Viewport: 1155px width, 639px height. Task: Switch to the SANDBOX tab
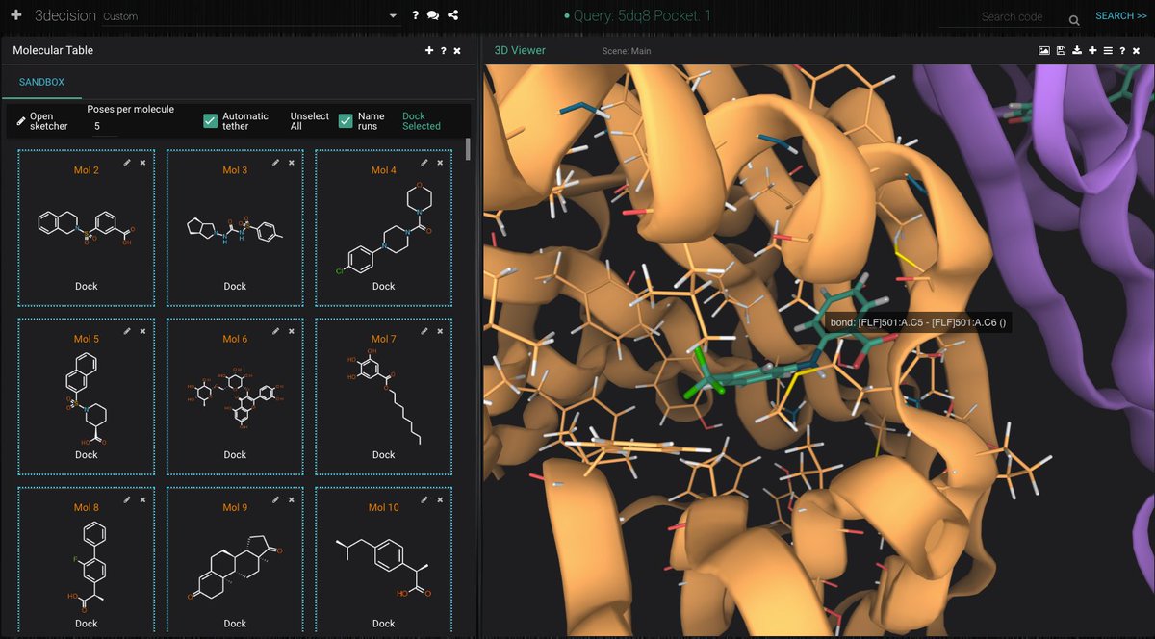pos(41,82)
